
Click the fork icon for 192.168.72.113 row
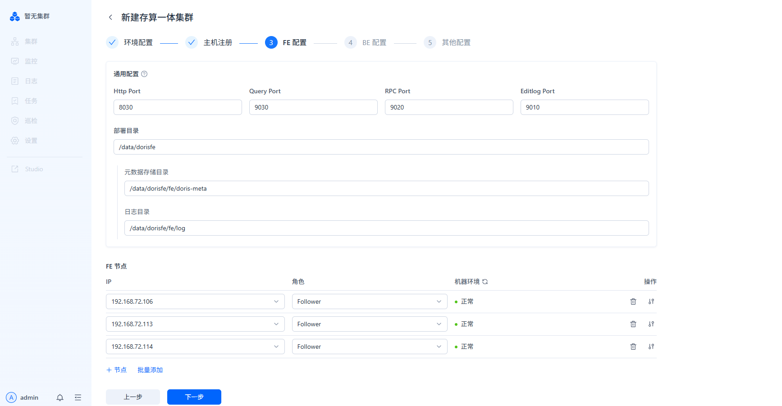651,324
